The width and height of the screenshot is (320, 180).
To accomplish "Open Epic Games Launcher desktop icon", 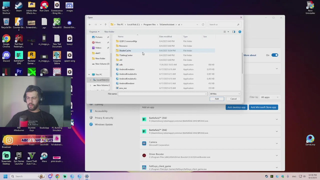I will [x=19, y=158].
